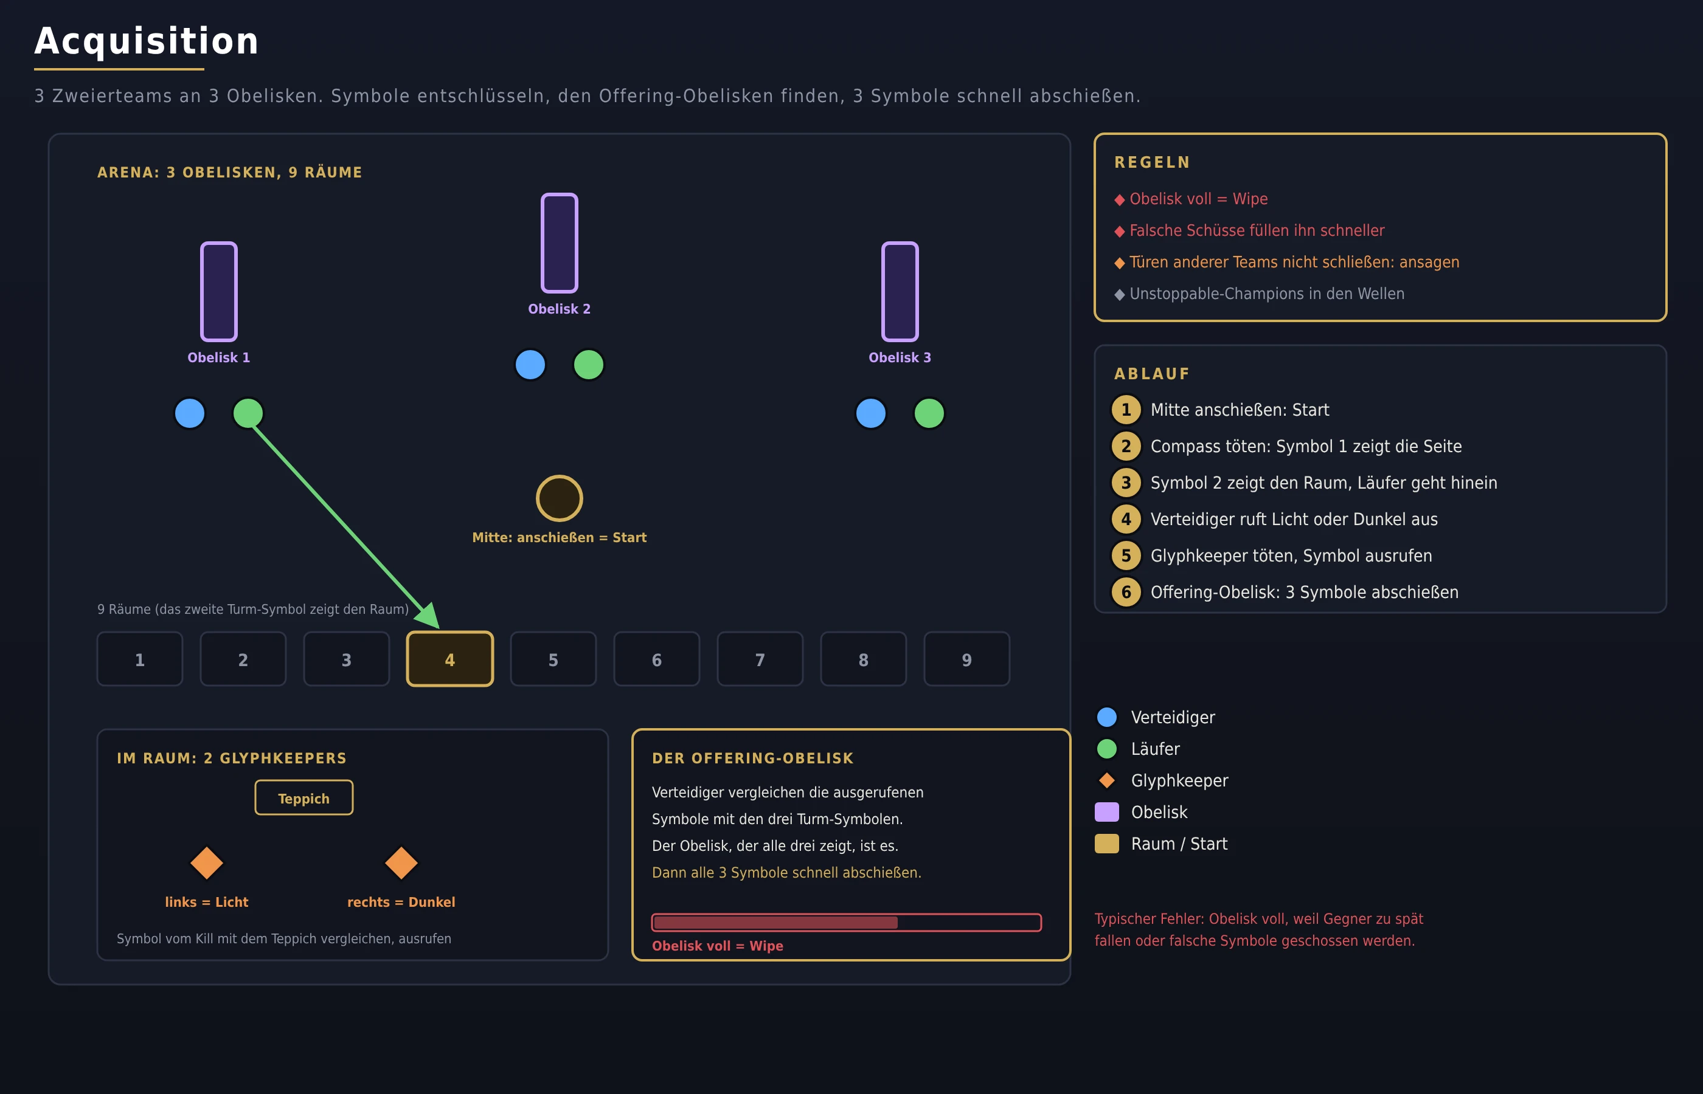The width and height of the screenshot is (1703, 1094).
Task: Click the Raum / Start gold swatch
Action: [x=1107, y=844]
